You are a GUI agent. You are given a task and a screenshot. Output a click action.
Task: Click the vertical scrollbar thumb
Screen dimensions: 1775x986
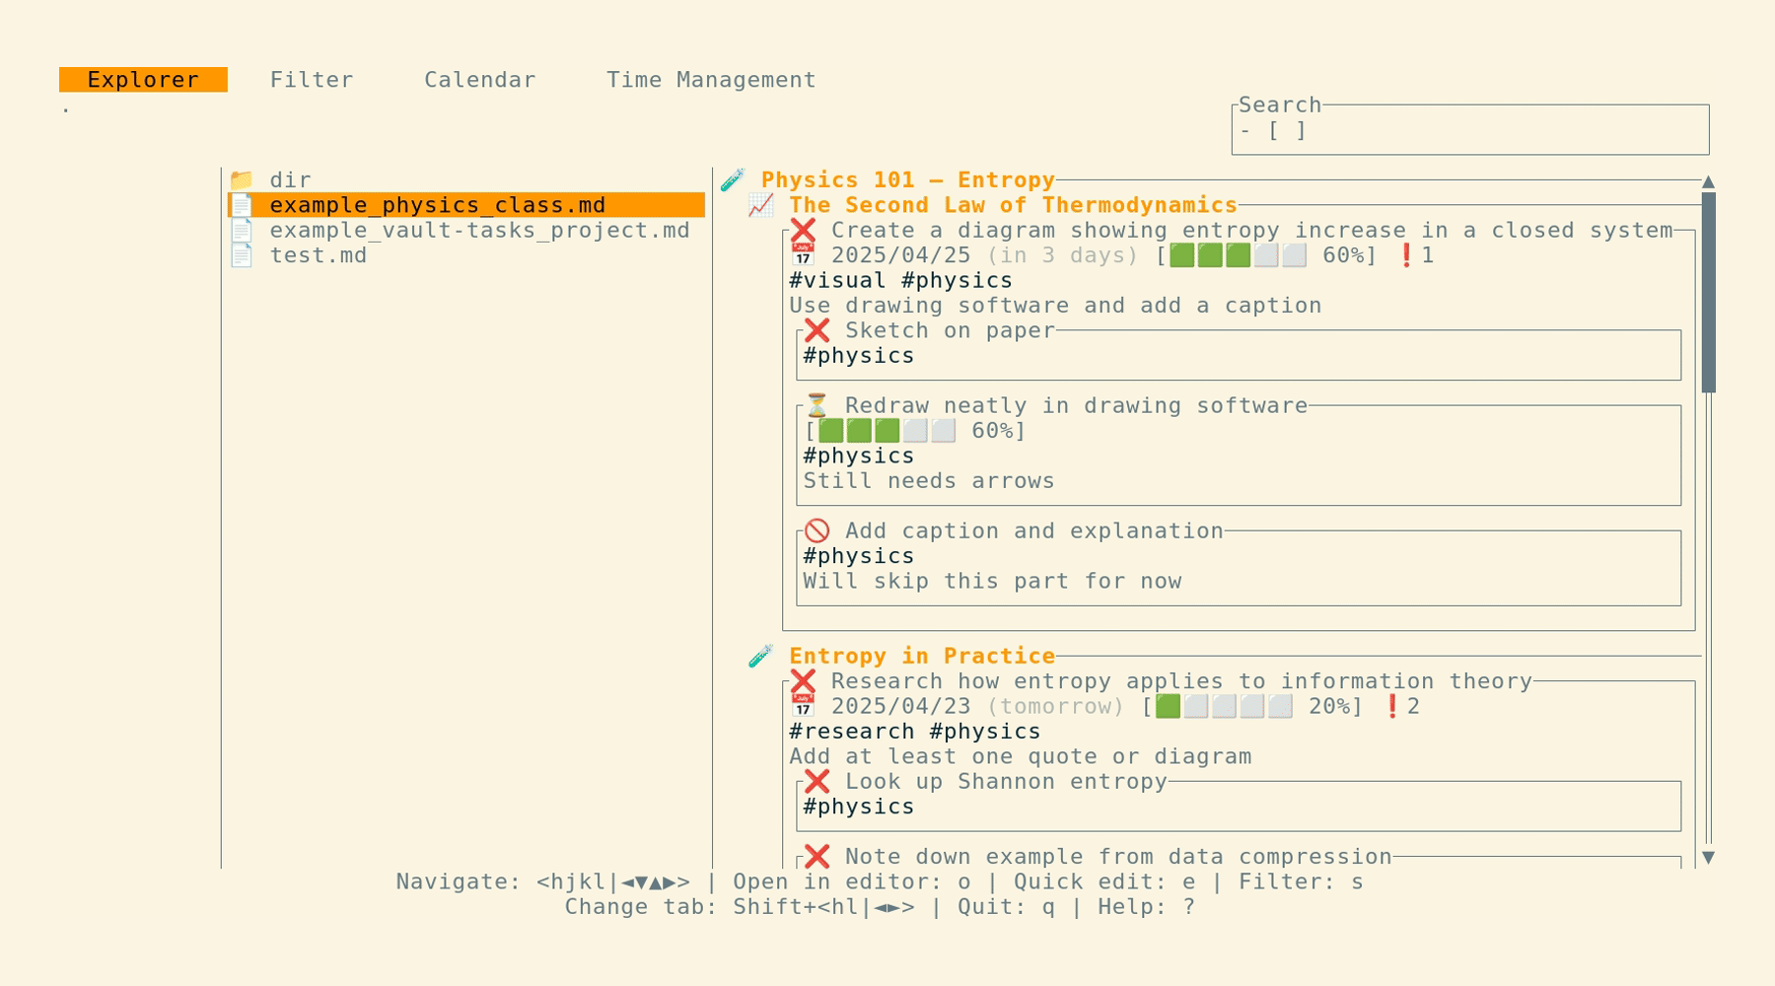[1709, 293]
